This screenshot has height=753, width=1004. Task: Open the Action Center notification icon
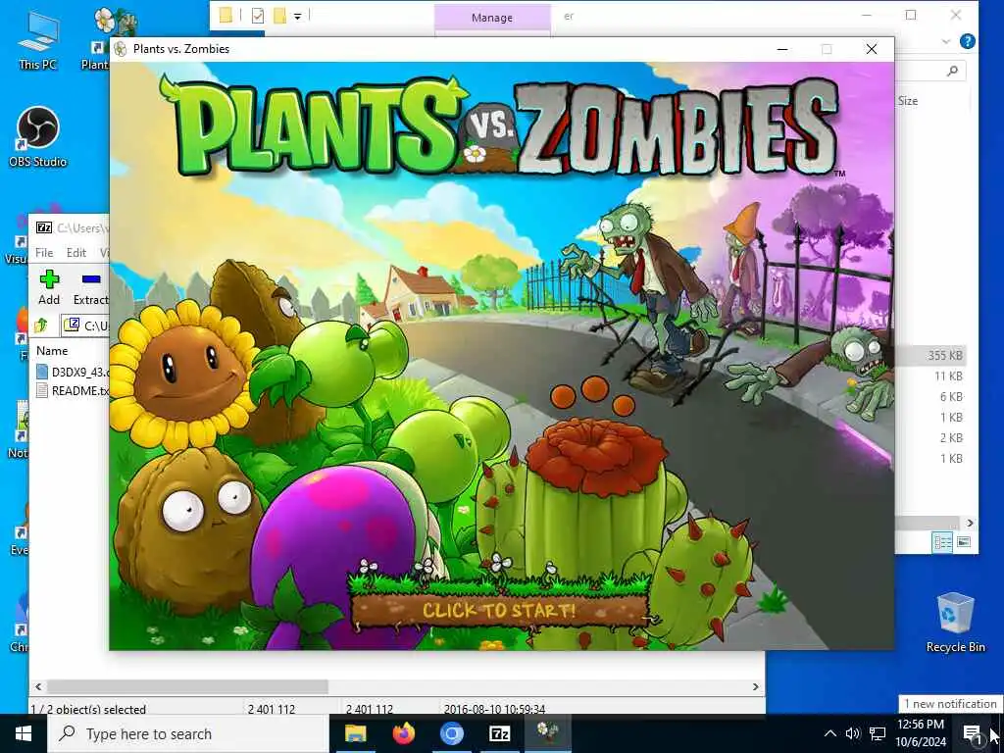pyautogui.click(x=973, y=733)
